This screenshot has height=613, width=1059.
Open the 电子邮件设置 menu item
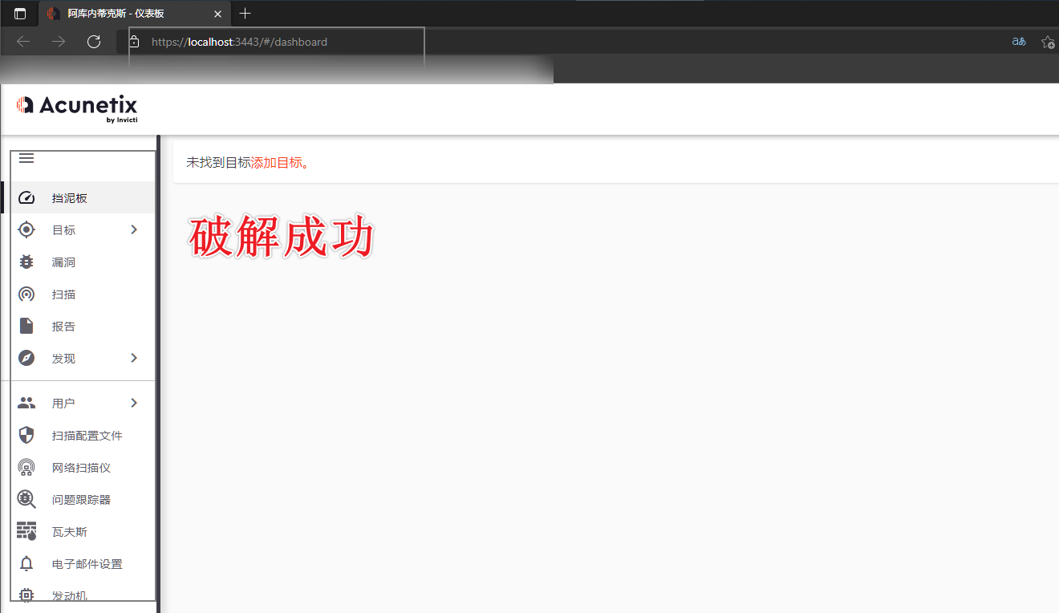pos(79,564)
